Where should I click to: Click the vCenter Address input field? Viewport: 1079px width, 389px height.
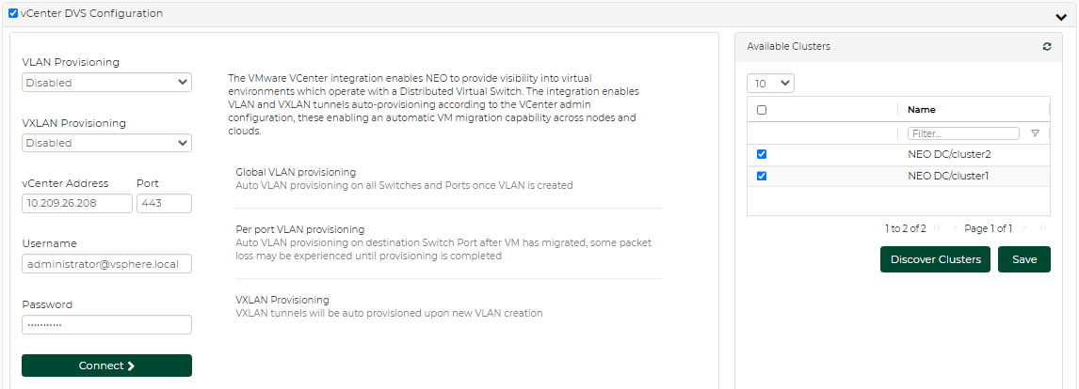click(77, 204)
